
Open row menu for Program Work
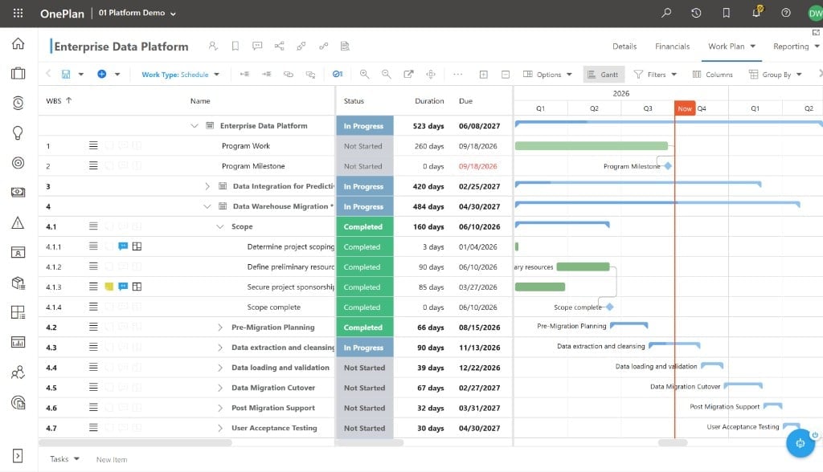pos(93,145)
